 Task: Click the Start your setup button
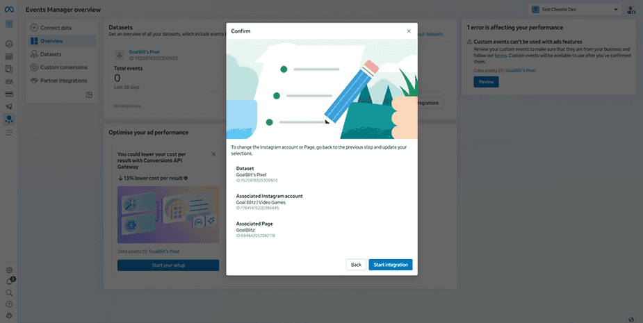[x=168, y=265]
